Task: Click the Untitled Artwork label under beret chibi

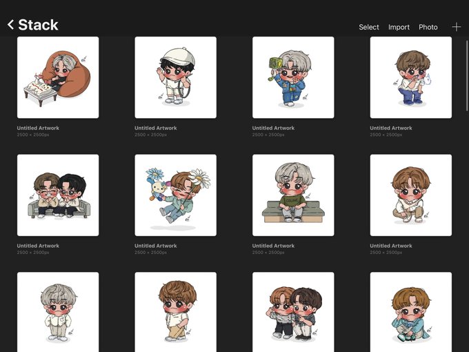Action: click(156, 128)
